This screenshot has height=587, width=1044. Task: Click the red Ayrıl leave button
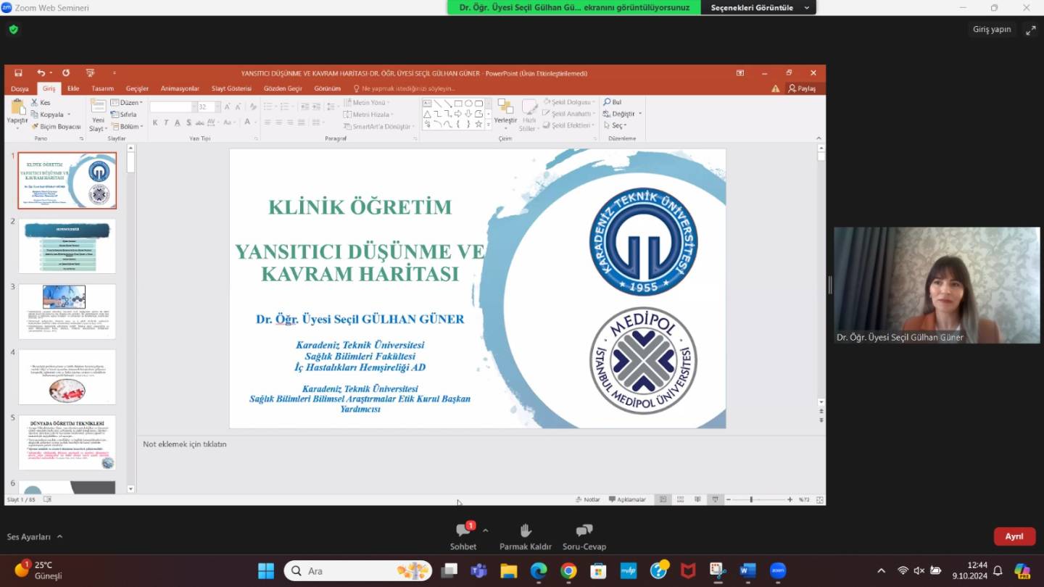1014,536
